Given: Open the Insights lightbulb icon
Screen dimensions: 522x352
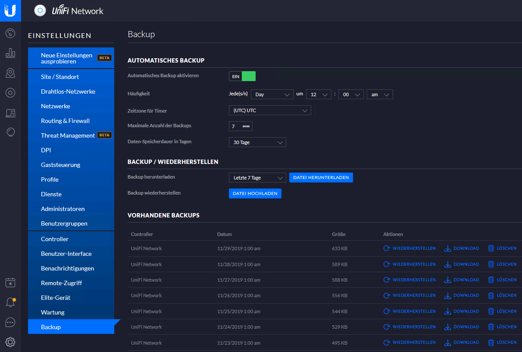Looking at the screenshot, I should pyautogui.click(x=10, y=132).
